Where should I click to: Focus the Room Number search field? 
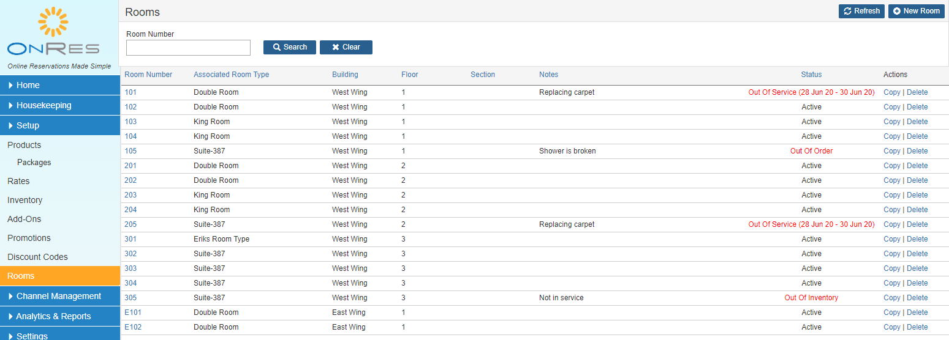pos(188,48)
